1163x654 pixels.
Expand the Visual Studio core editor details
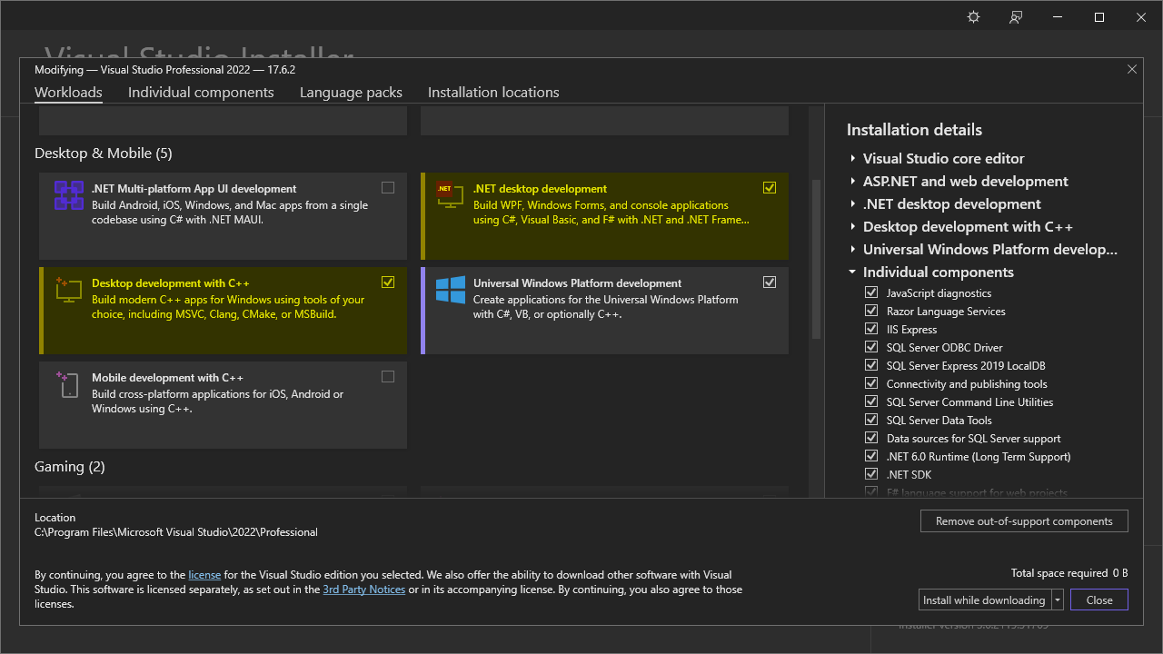tap(853, 158)
